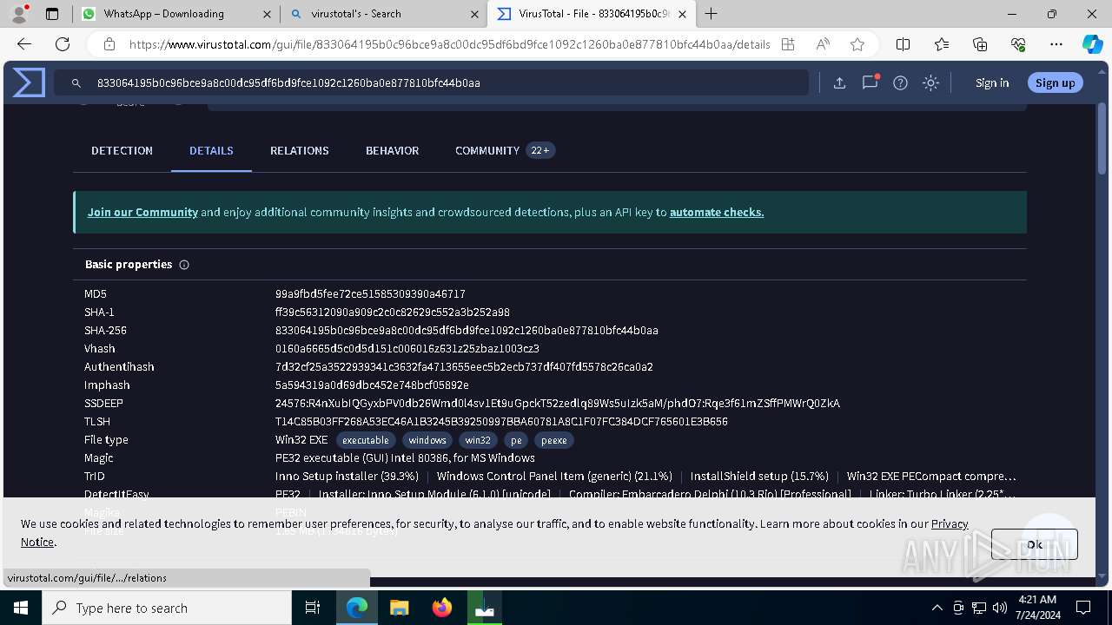Click the Read aloud icon
The height and width of the screenshot is (625, 1112).
click(823, 44)
